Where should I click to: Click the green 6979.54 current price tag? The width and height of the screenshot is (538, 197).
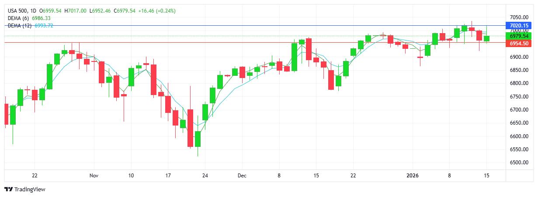click(x=519, y=36)
